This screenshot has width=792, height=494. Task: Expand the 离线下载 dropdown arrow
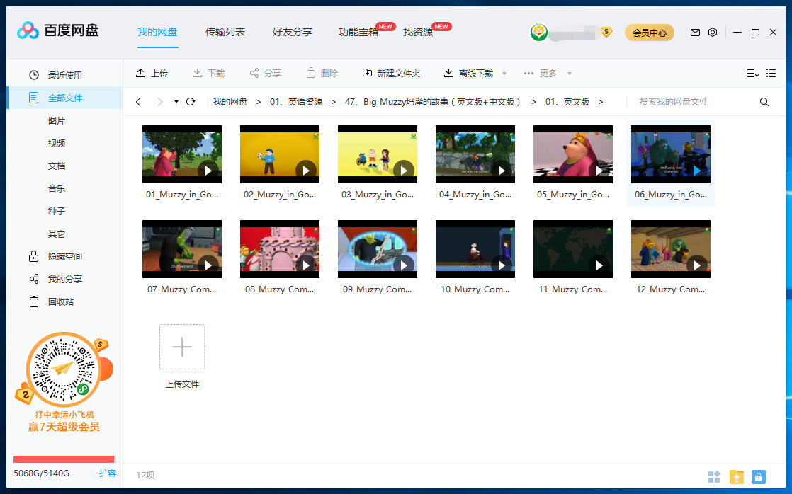504,74
